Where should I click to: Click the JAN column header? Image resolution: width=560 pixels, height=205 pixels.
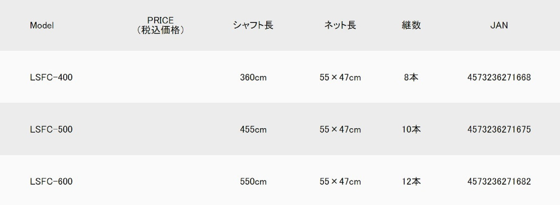pos(499,25)
